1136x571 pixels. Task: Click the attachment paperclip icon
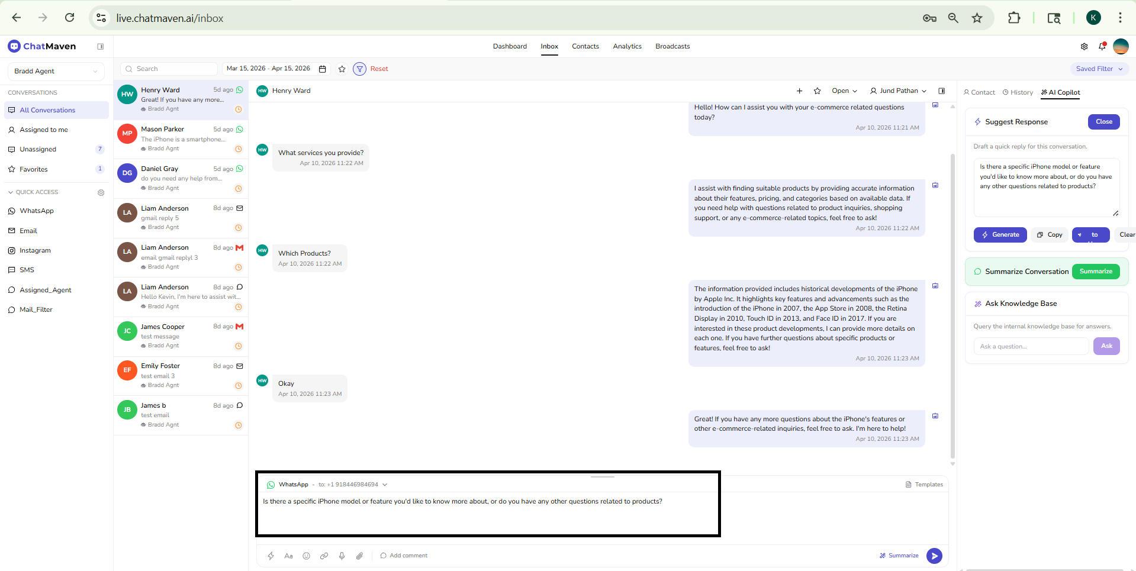tap(359, 556)
